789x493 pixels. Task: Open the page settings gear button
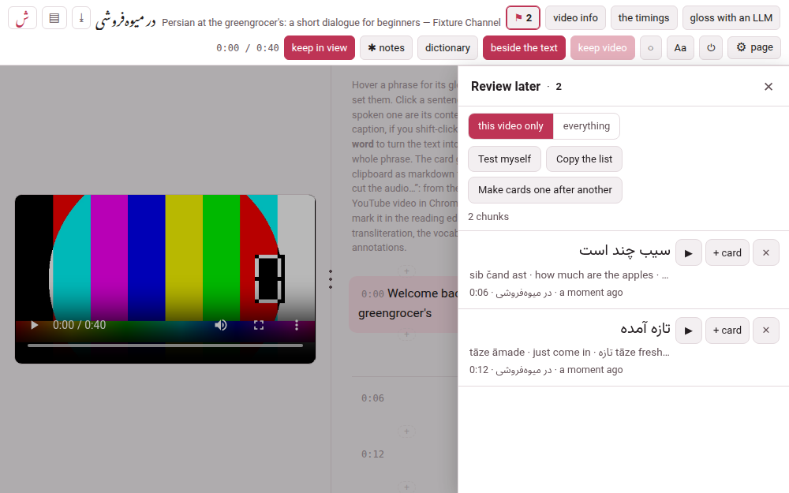point(753,48)
